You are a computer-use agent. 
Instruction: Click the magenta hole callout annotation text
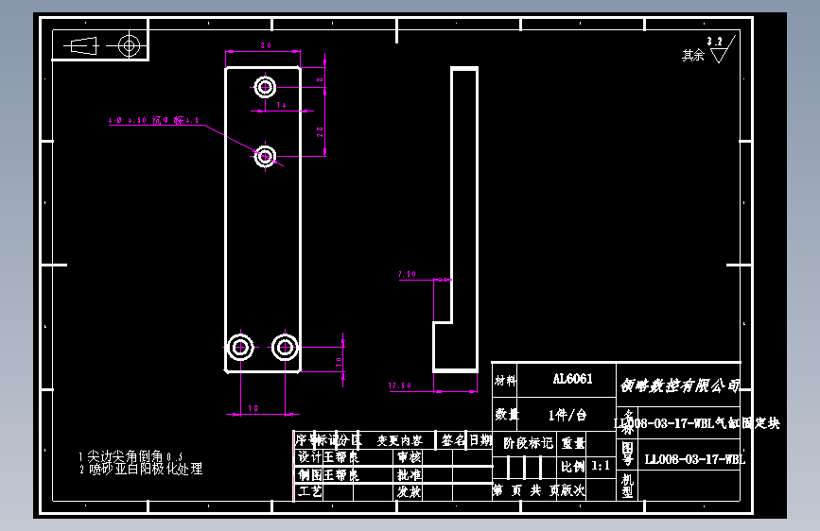tap(154, 121)
